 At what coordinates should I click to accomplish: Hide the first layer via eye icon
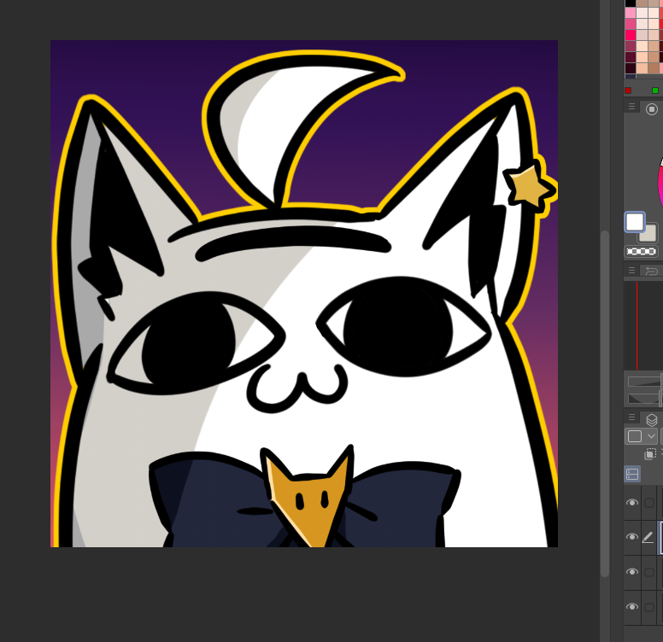(632, 503)
